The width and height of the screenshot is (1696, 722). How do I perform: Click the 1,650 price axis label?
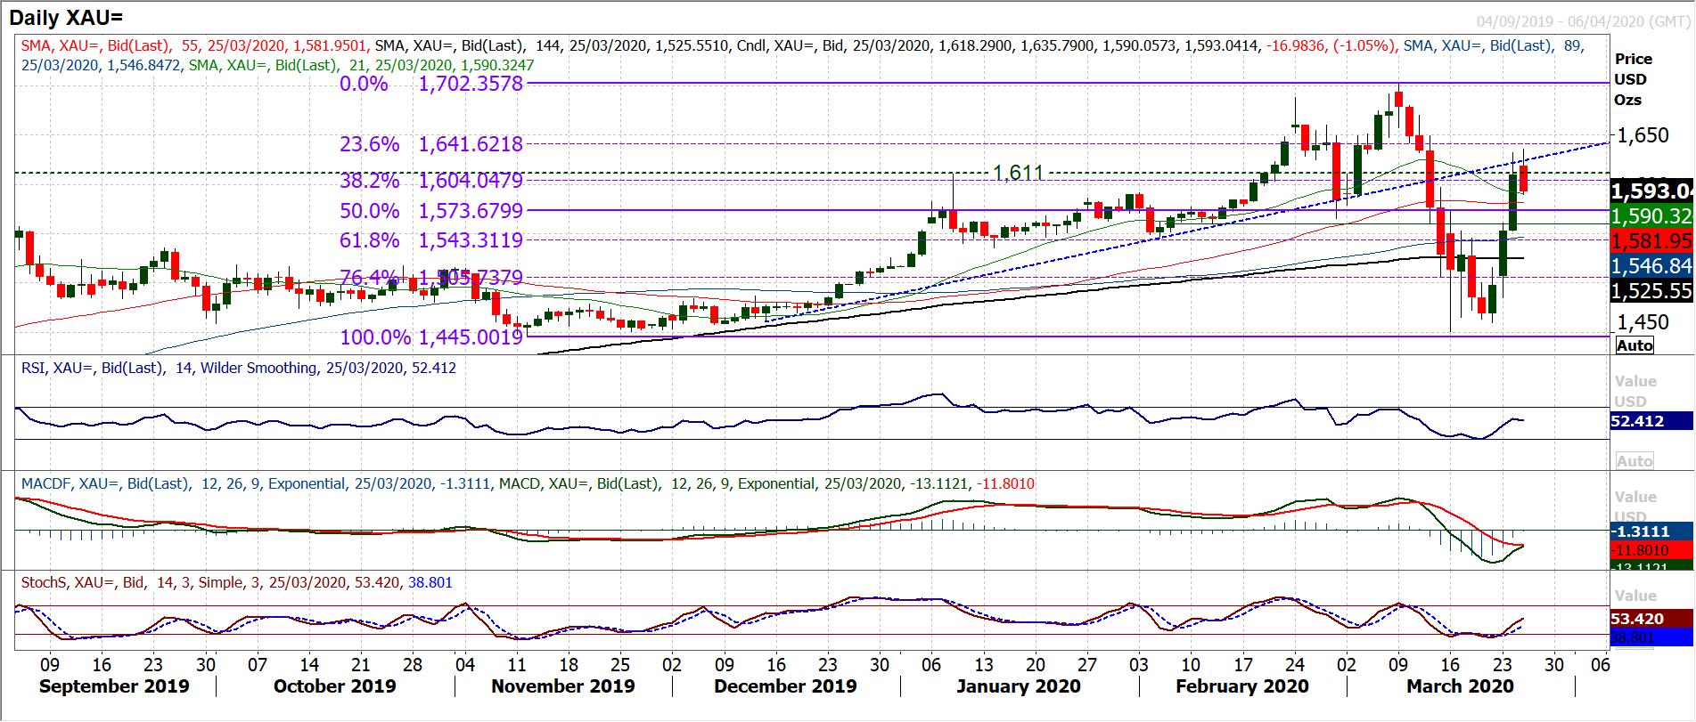pyautogui.click(x=1643, y=135)
